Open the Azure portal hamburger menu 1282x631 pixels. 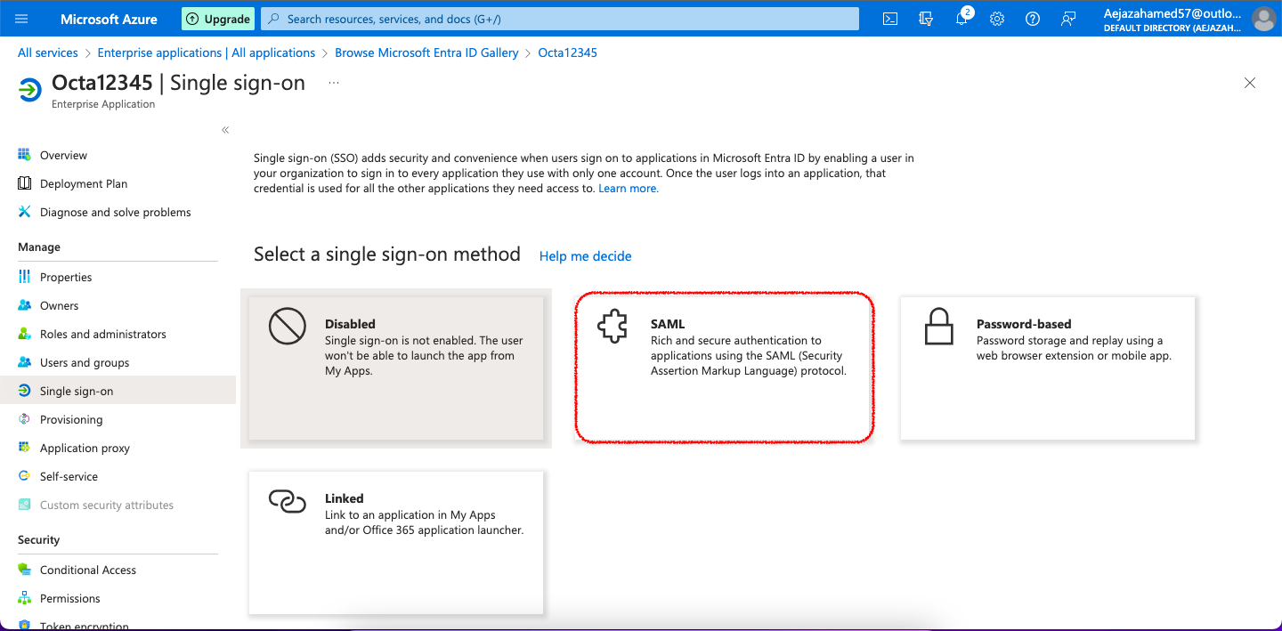click(x=22, y=19)
